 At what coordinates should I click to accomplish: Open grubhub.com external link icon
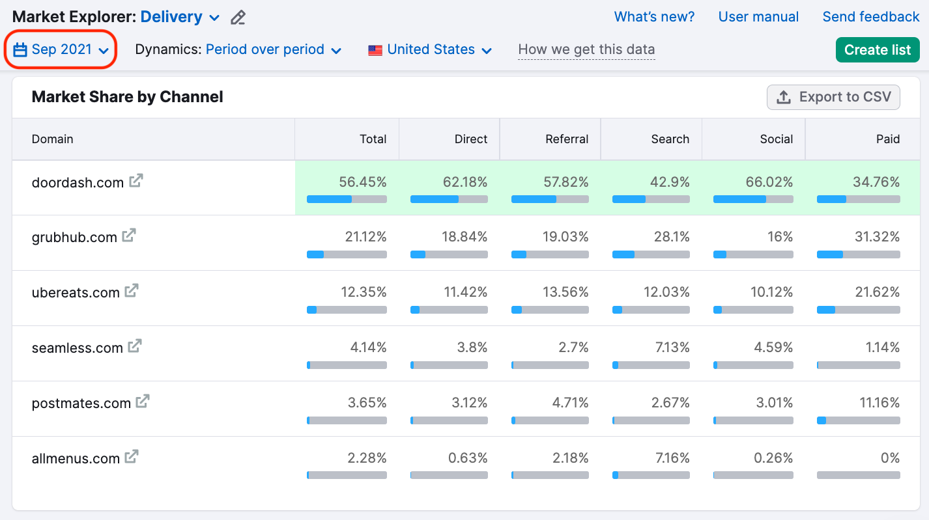click(129, 236)
